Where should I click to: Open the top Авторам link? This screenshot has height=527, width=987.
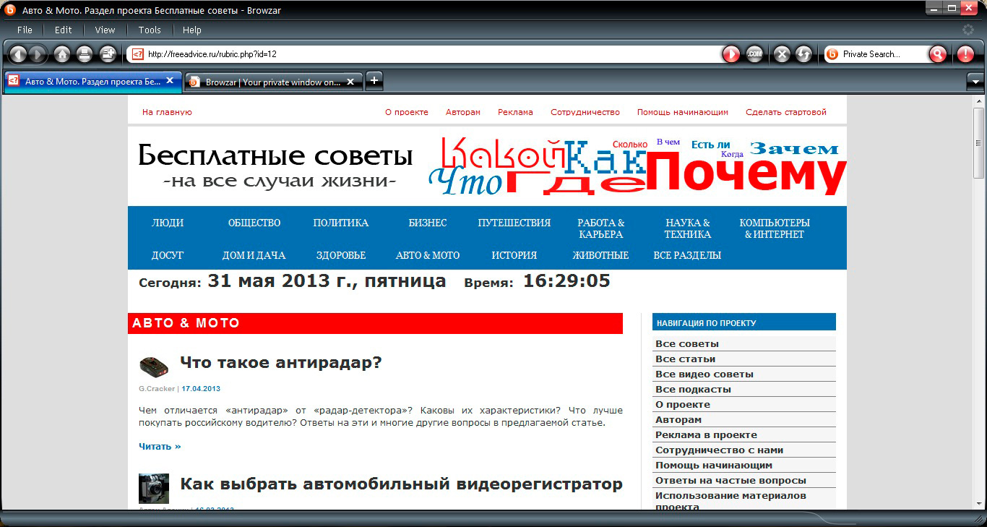[463, 112]
